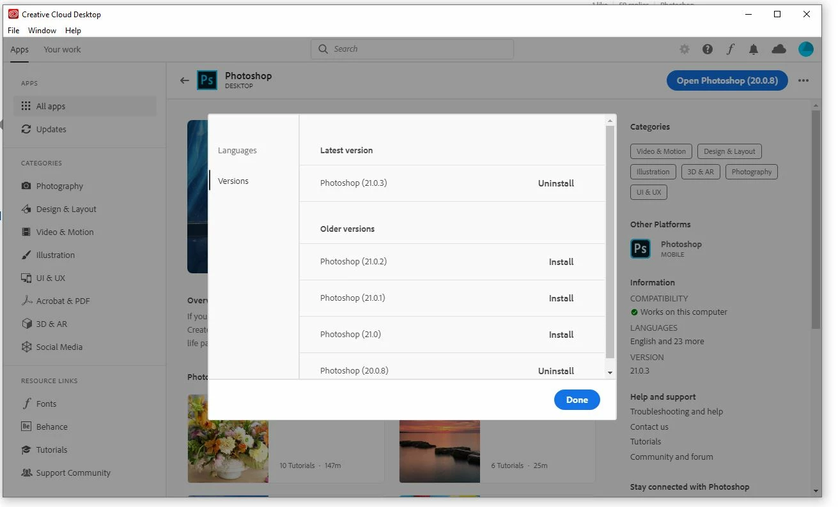Open the three-dot more options menu
This screenshot has width=838, height=507.
pyautogui.click(x=803, y=80)
